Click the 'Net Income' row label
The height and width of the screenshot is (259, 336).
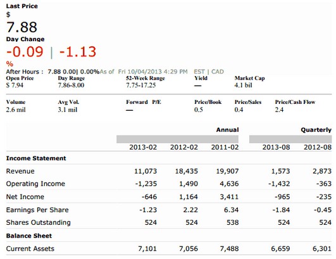pos(25,197)
